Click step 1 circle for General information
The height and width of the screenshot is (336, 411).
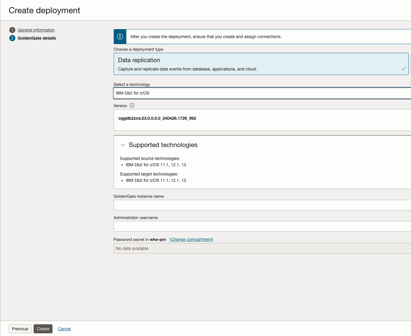pos(12,30)
